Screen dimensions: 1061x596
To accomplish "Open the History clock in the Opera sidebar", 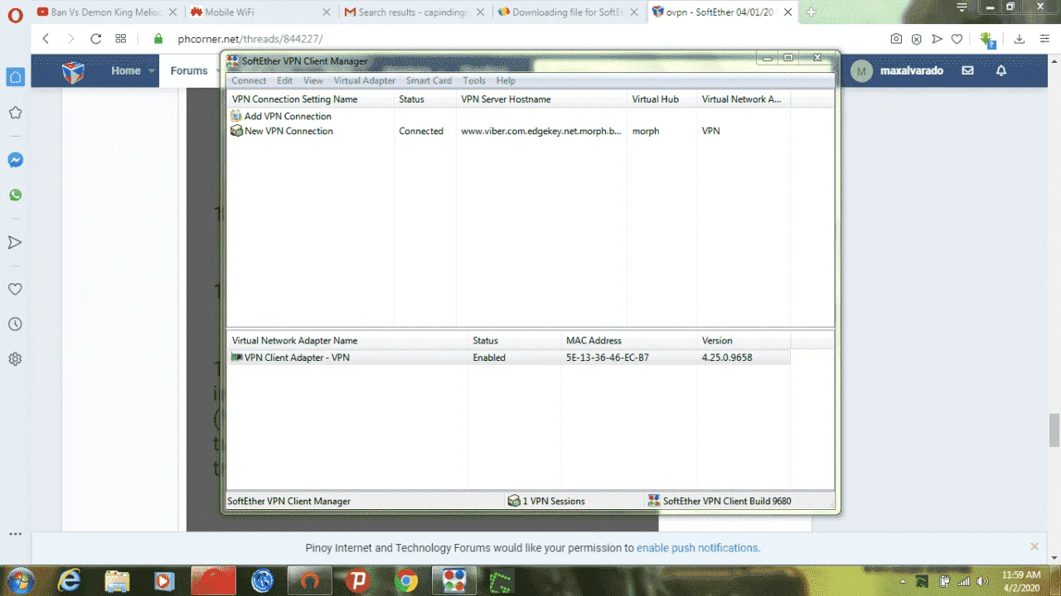I will 15,324.
